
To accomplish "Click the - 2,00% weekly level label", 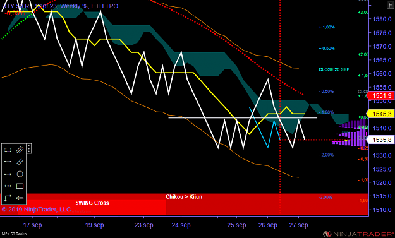I will point(326,155).
